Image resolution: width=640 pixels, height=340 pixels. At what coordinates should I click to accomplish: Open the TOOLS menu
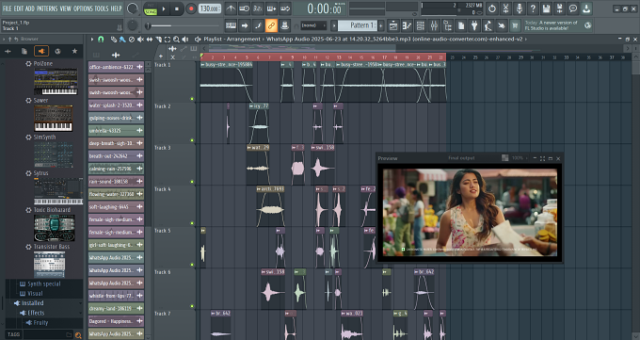click(102, 8)
